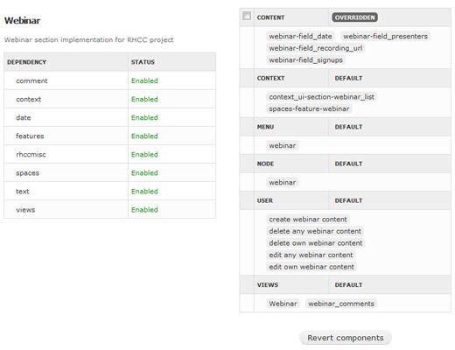
Task: Click the Webinar page heading
Action: [22, 20]
